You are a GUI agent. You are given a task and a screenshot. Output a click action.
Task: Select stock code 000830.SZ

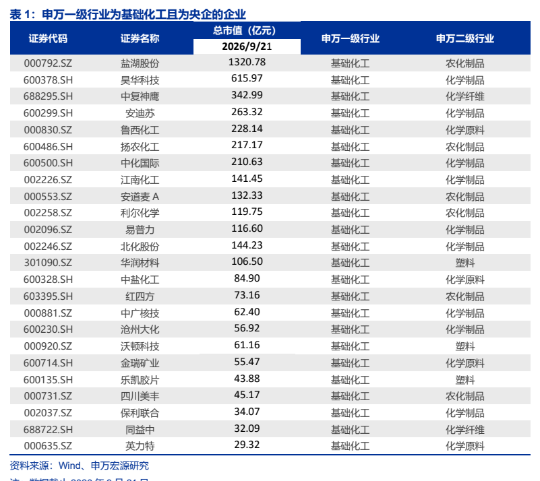(48, 130)
